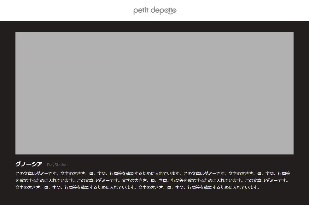Click the dark margin left of the gray image

8,93
